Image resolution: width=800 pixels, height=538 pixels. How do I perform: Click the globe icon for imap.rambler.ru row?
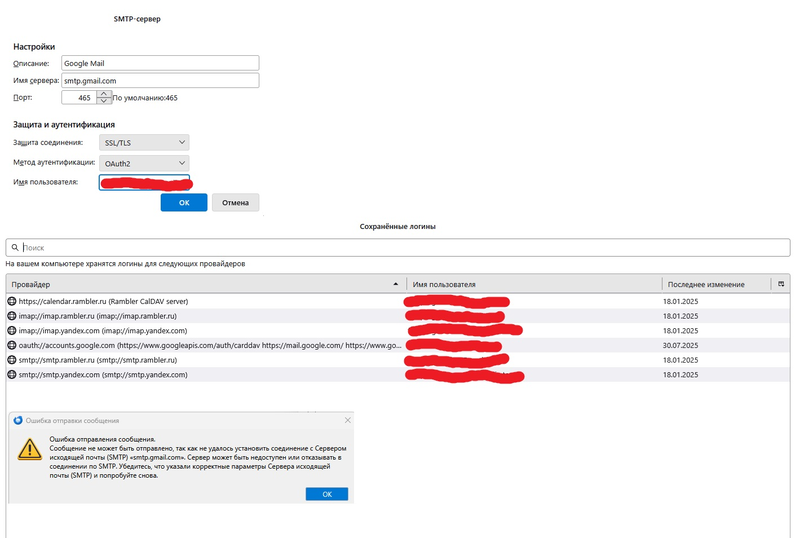click(x=12, y=316)
